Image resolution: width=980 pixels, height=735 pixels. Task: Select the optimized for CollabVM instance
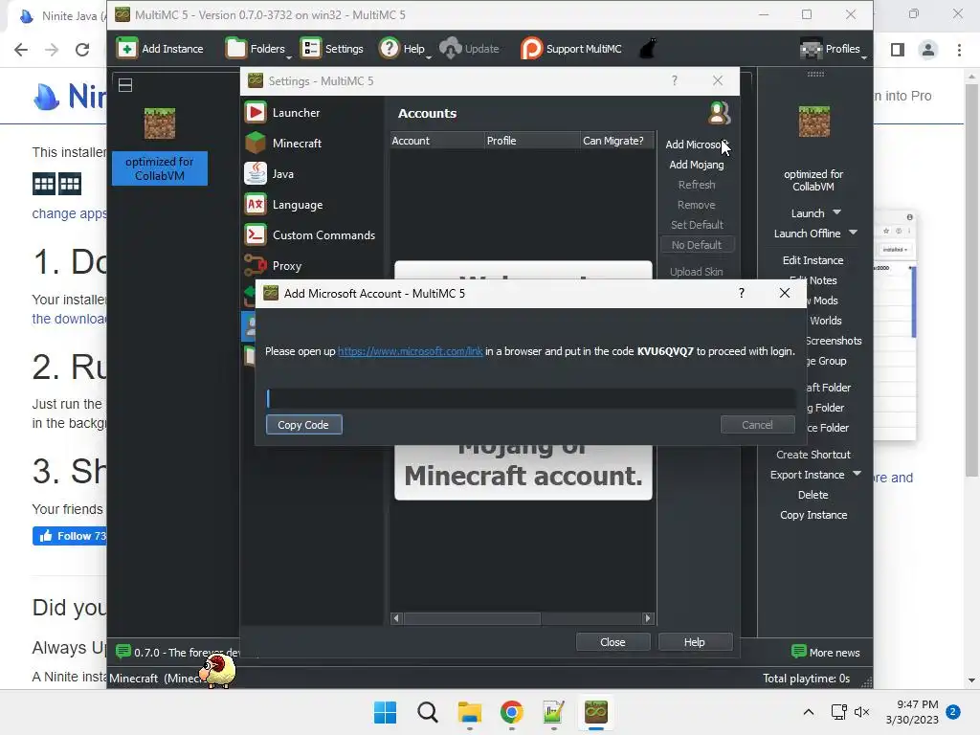pos(160,146)
